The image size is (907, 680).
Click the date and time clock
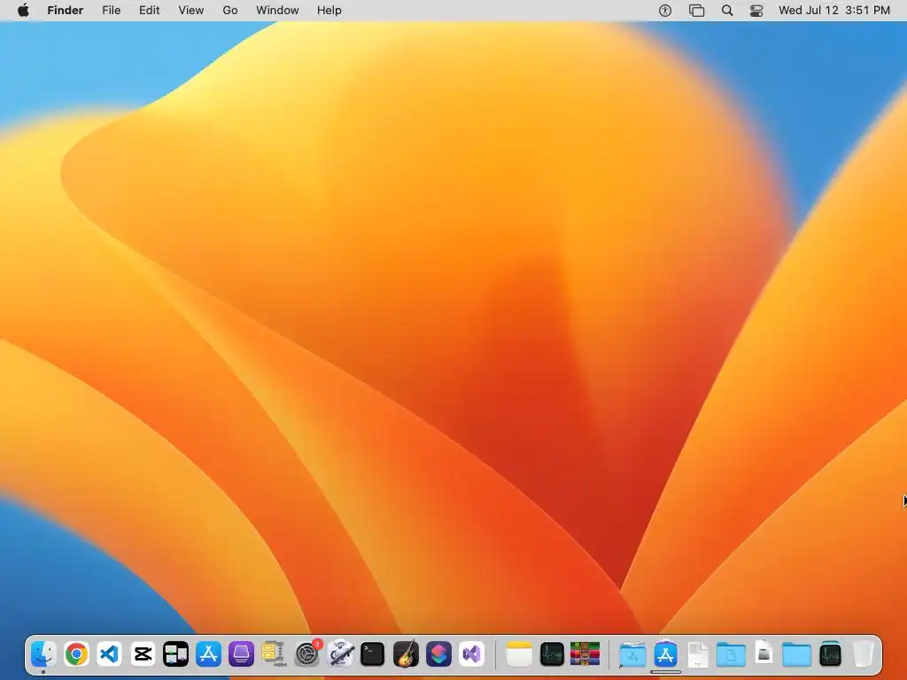click(x=834, y=11)
